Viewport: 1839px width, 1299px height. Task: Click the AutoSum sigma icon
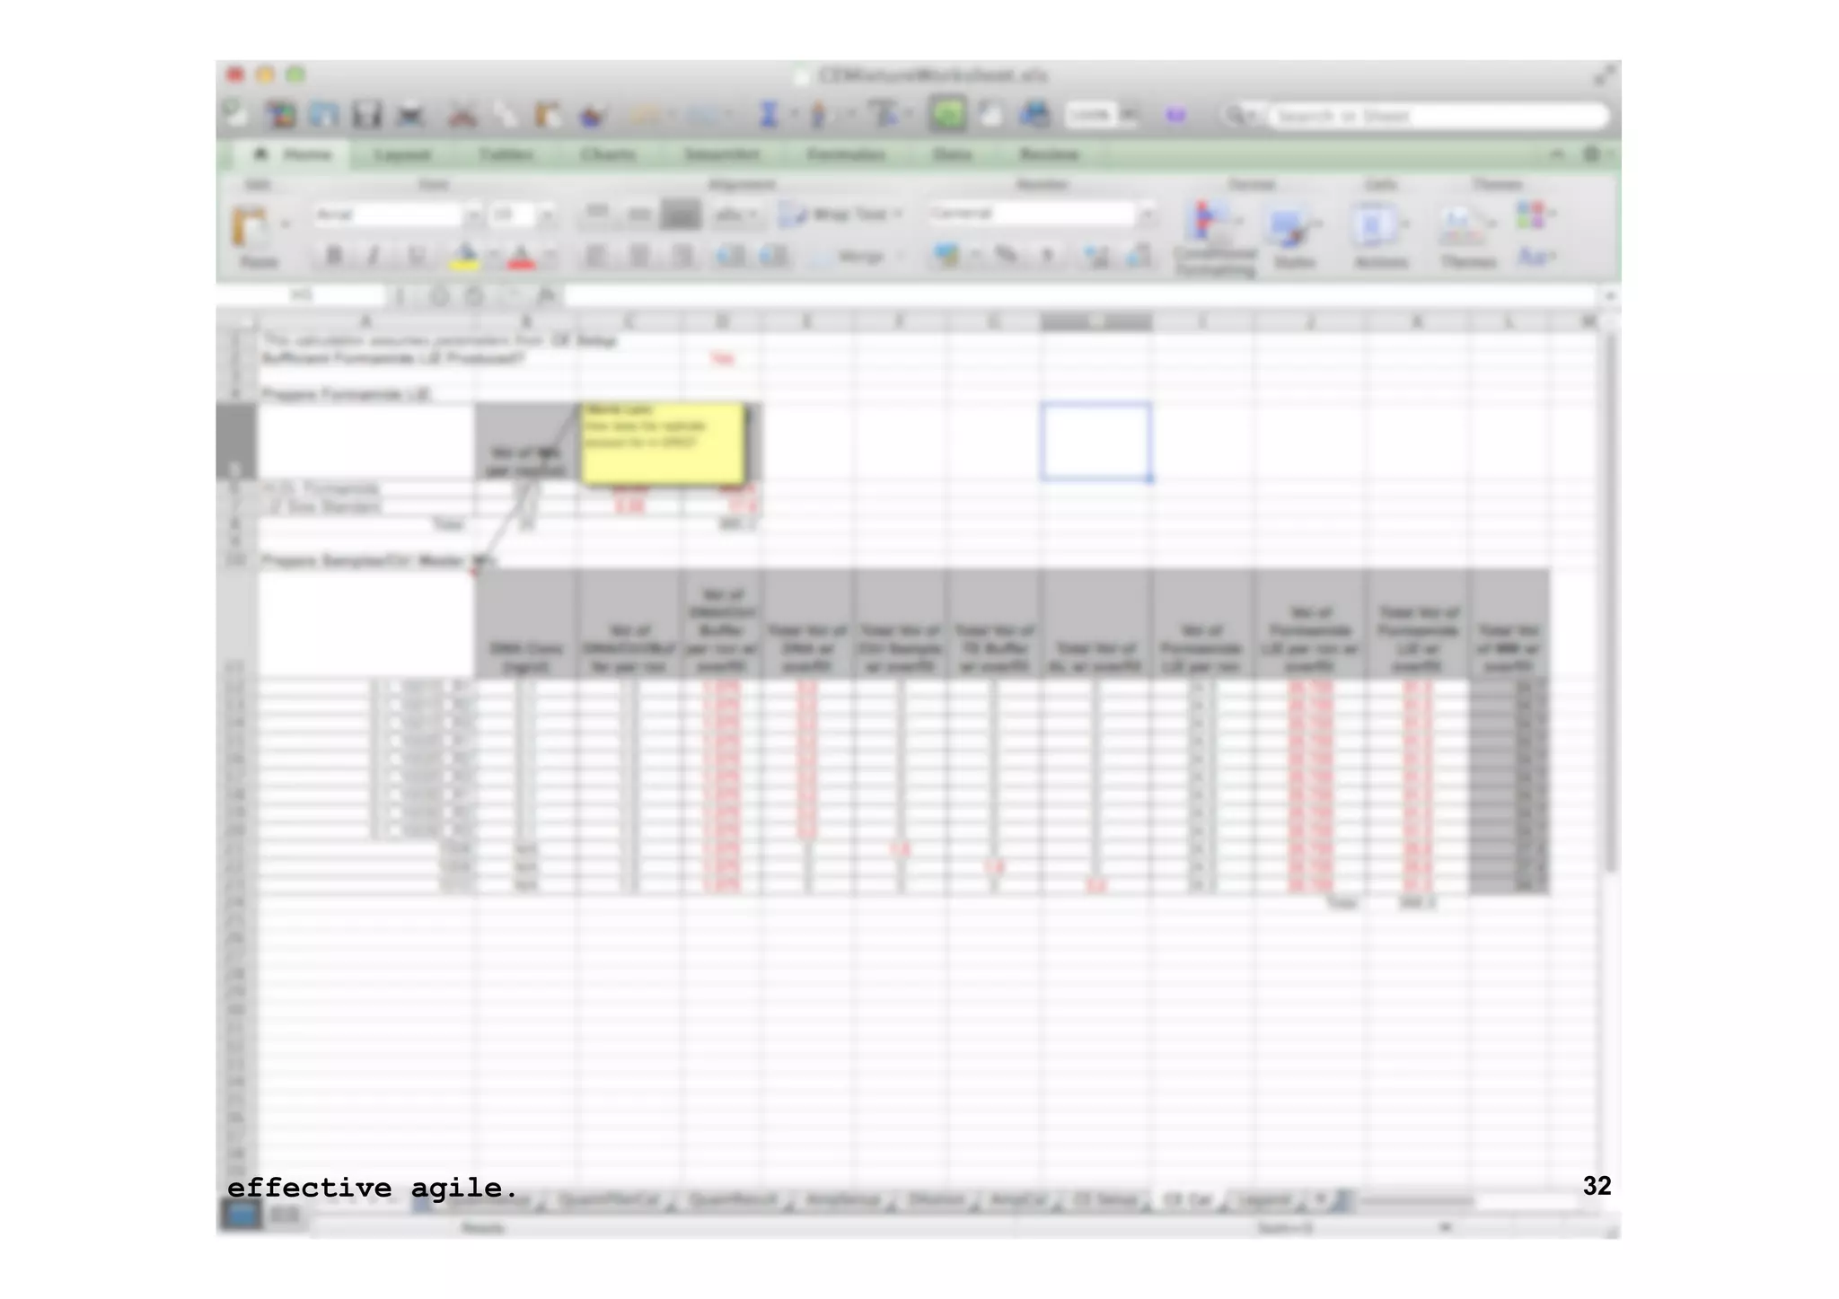pyautogui.click(x=769, y=115)
